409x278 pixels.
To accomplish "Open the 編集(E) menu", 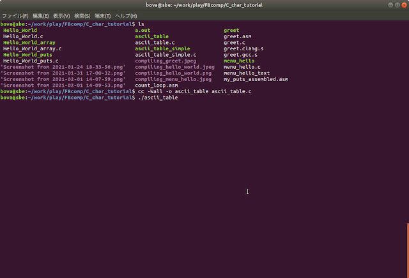I will 41,16.
